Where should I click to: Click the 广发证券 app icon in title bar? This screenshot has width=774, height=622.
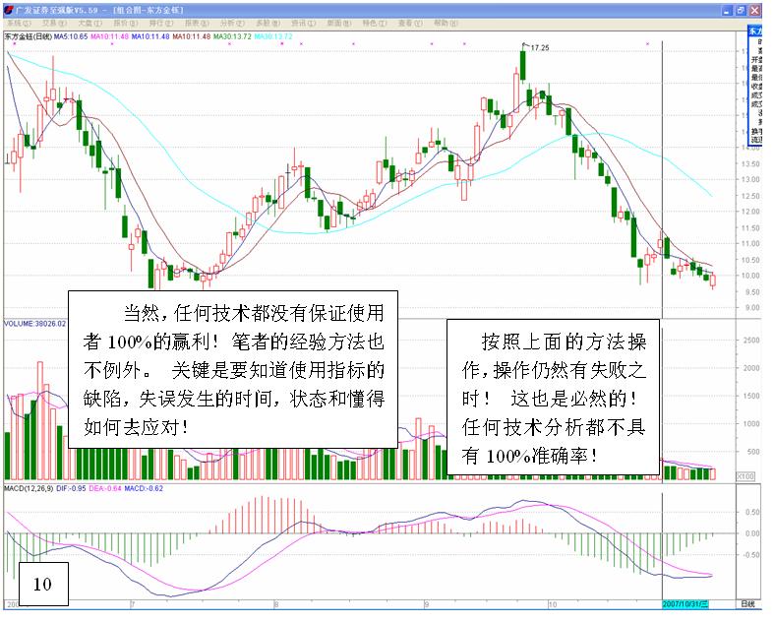9,10
